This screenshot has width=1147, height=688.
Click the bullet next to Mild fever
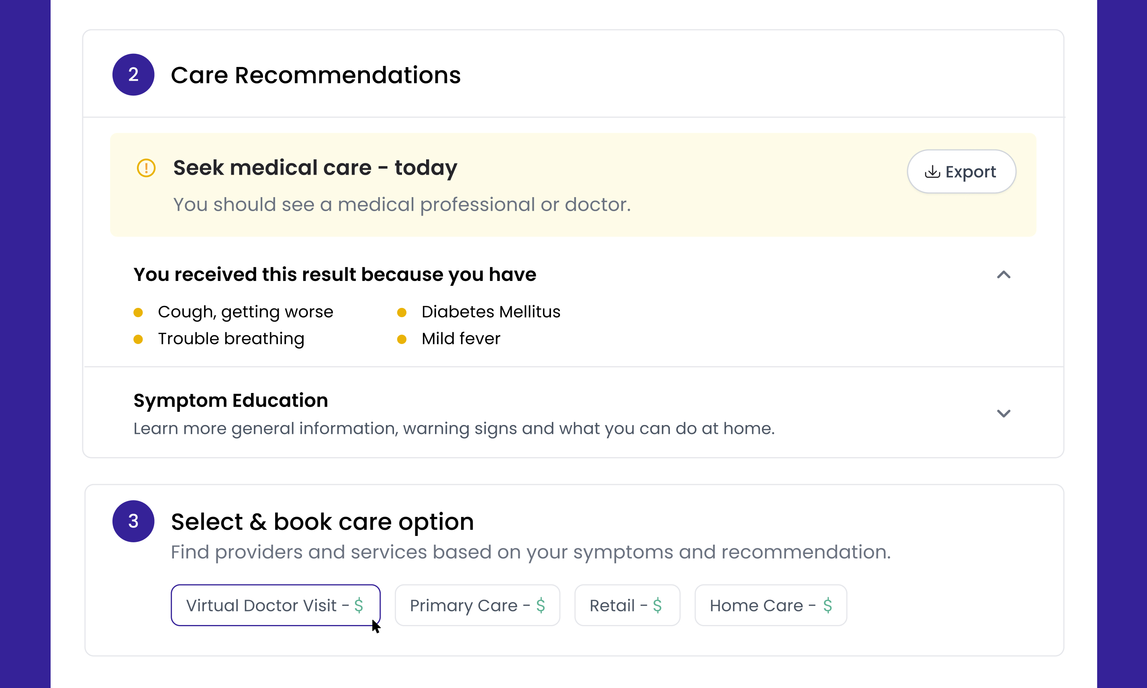point(402,339)
